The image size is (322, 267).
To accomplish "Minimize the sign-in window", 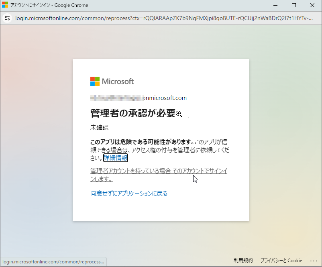I will coord(275,5).
